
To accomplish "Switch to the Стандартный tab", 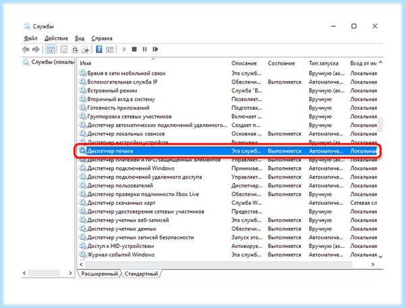I will (141, 274).
